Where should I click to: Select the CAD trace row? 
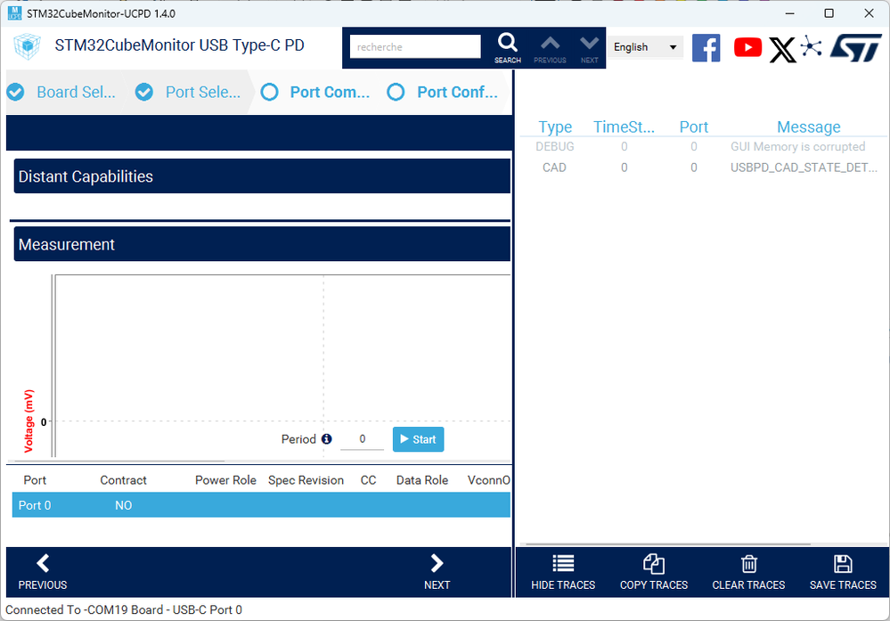pyautogui.click(x=704, y=168)
